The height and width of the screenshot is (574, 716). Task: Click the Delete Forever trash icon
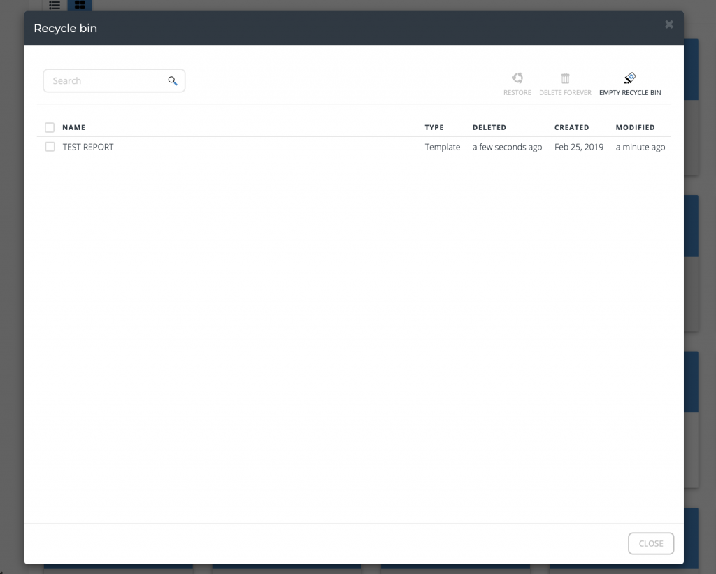click(565, 78)
